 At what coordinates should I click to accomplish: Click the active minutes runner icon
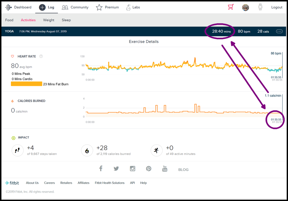pyautogui.click(x=157, y=151)
